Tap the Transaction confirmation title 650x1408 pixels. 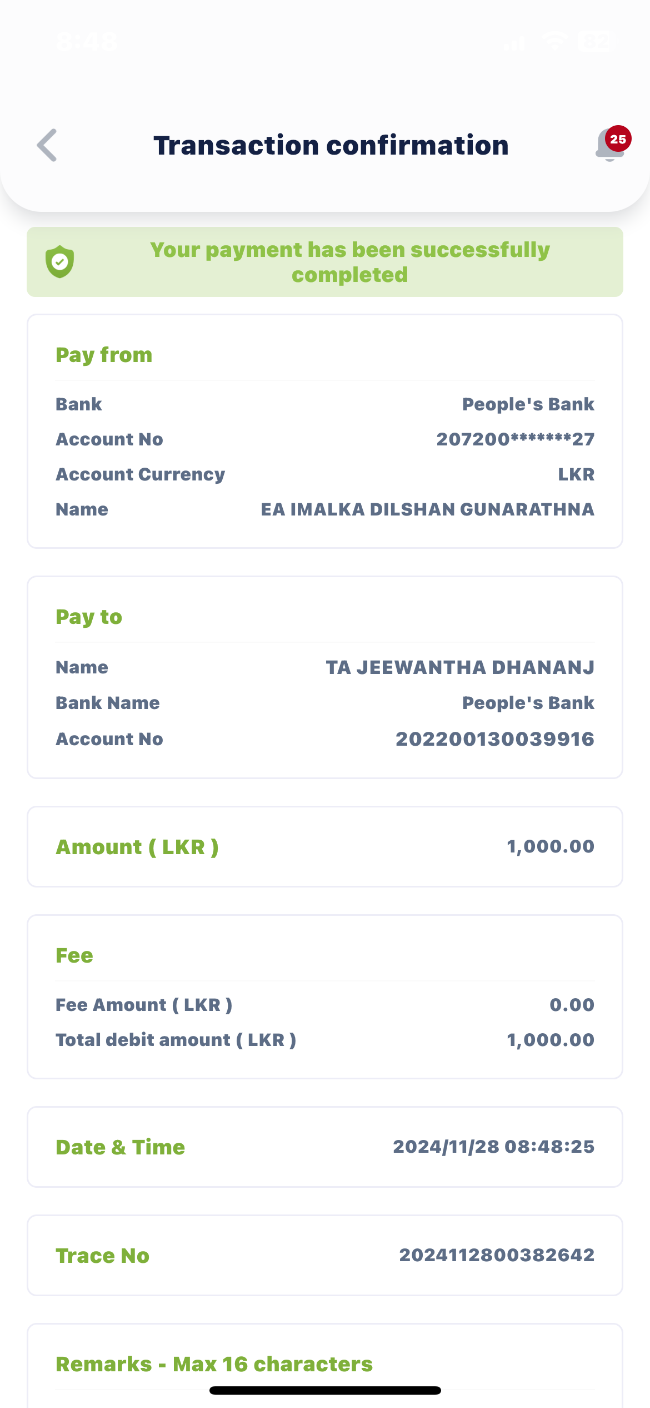tap(331, 145)
